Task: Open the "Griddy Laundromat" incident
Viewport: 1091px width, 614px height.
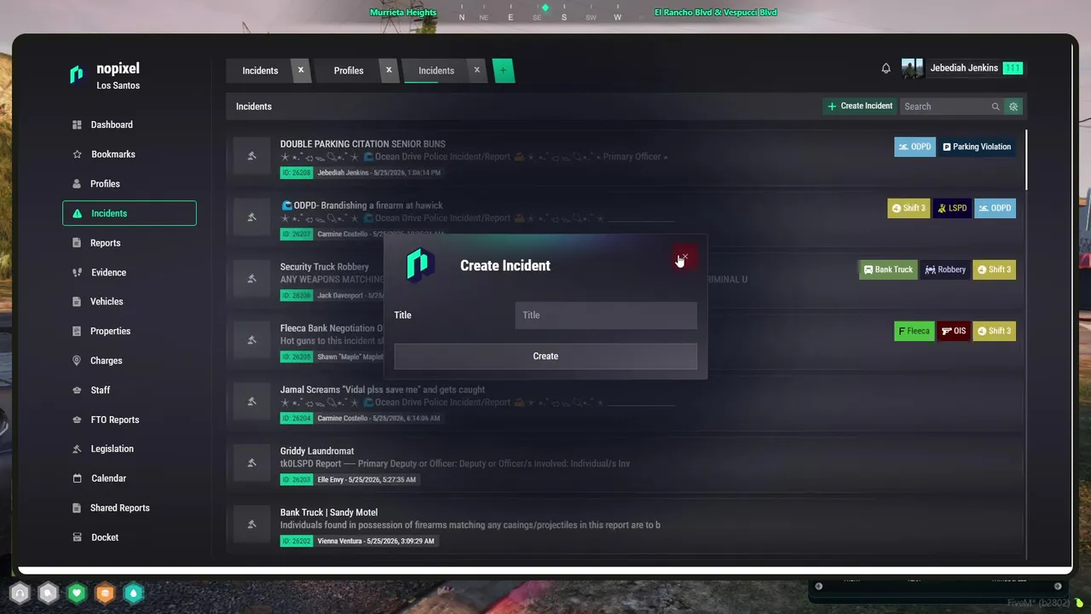Action: pyautogui.click(x=317, y=451)
